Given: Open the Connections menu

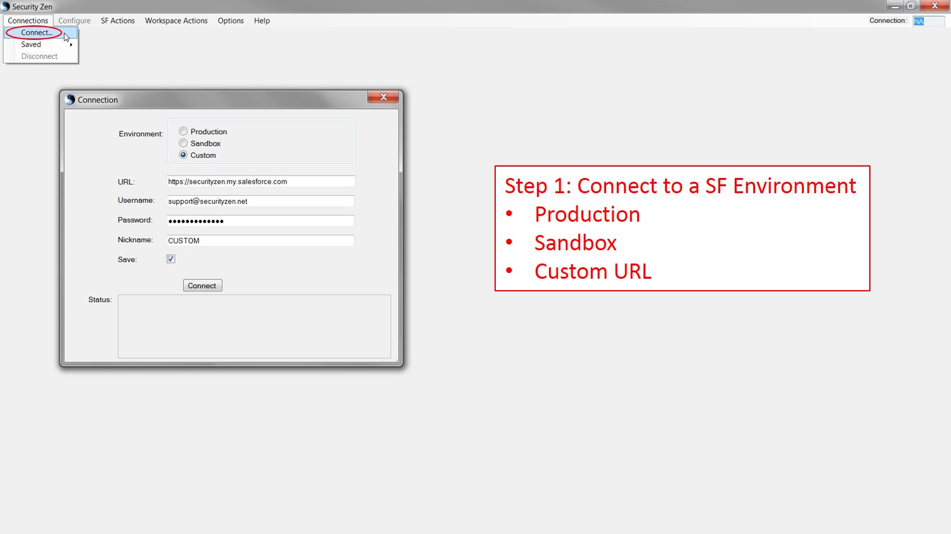Looking at the screenshot, I should pos(28,21).
